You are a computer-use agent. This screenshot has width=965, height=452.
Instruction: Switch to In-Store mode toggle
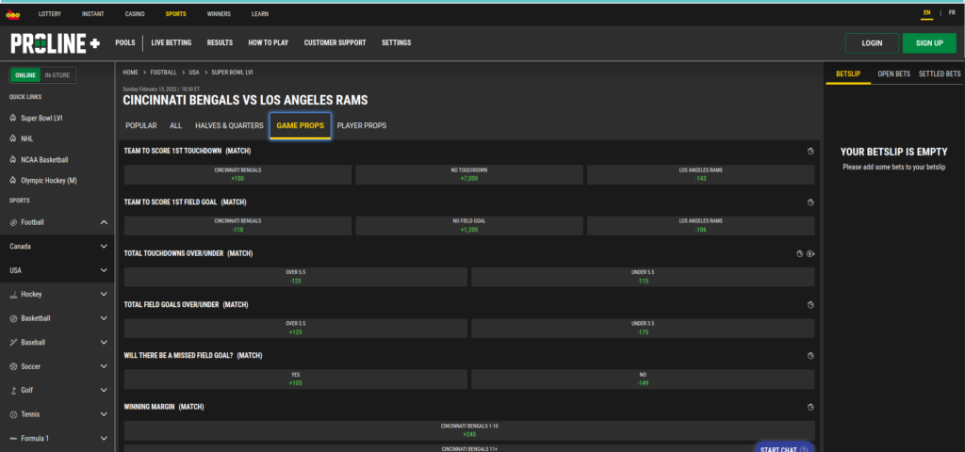(x=58, y=75)
